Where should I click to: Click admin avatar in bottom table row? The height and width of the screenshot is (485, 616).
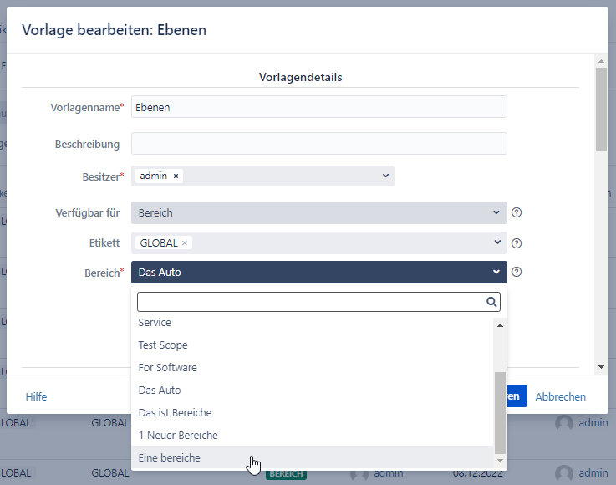(x=564, y=473)
